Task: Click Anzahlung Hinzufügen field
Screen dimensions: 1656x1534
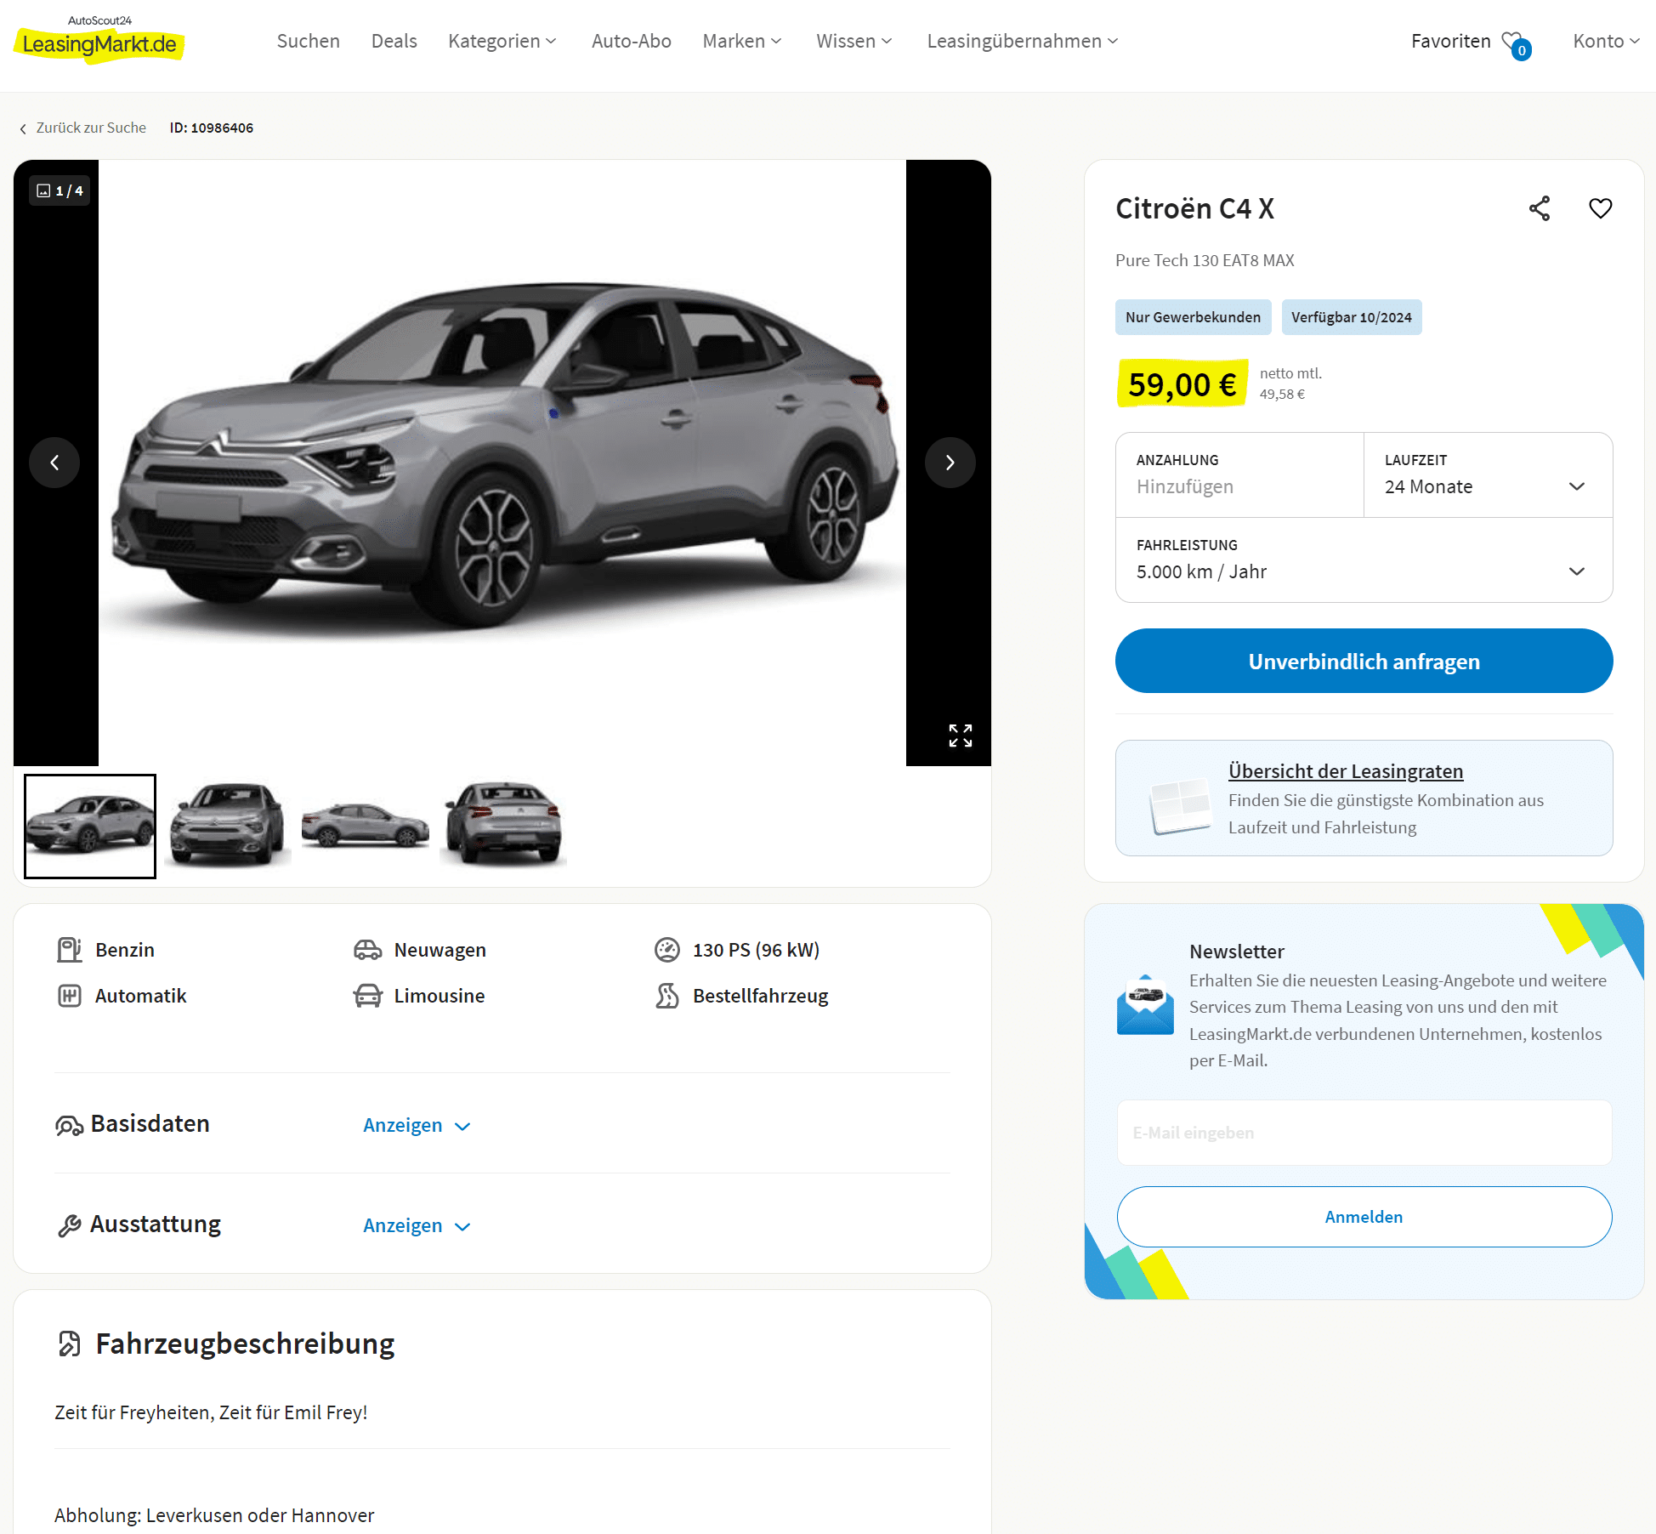Action: (1239, 474)
